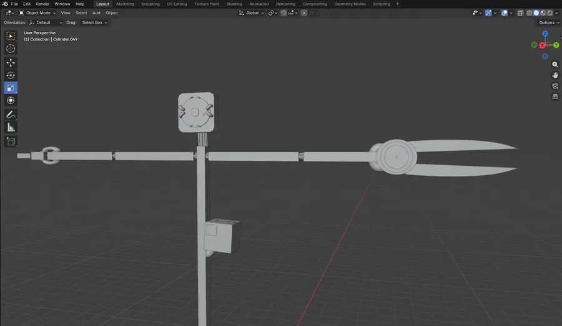Toggle viewport gizmos display

point(488,13)
